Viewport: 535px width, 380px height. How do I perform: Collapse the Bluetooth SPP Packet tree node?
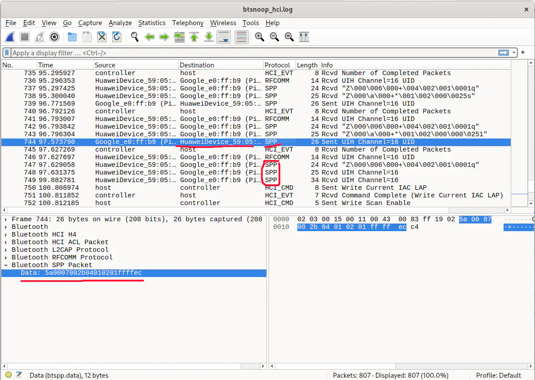(x=6, y=265)
